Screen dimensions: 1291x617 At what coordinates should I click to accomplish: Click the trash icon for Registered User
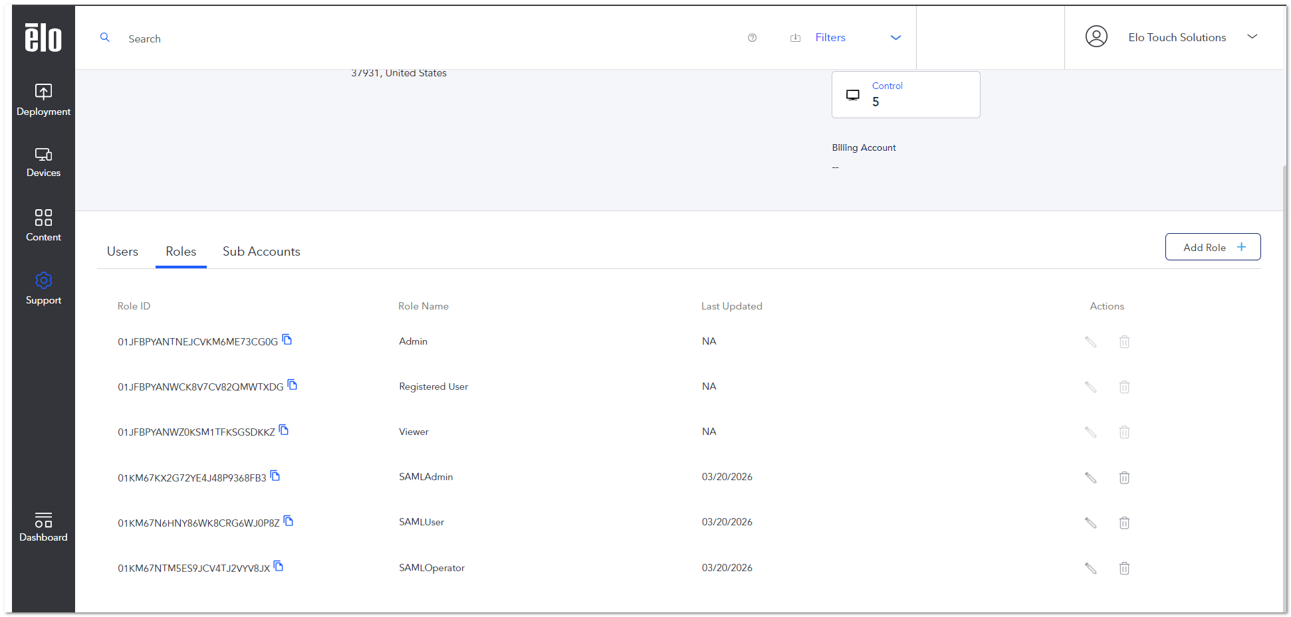click(1124, 387)
